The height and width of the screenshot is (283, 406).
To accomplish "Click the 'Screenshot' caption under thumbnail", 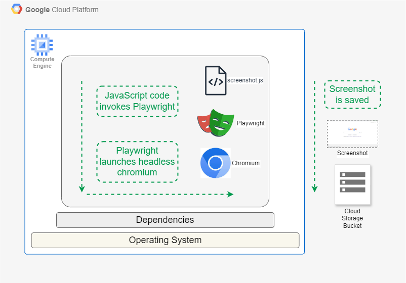I will pyautogui.click(x=352, y=153).
